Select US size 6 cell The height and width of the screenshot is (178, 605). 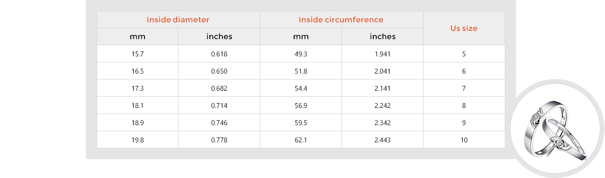464,71
